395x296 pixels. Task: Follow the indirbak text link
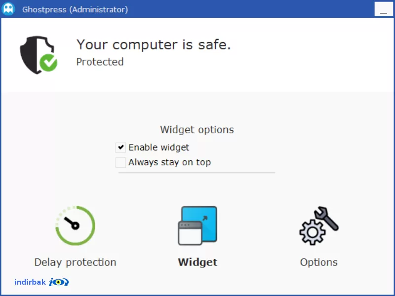(30, 282)
